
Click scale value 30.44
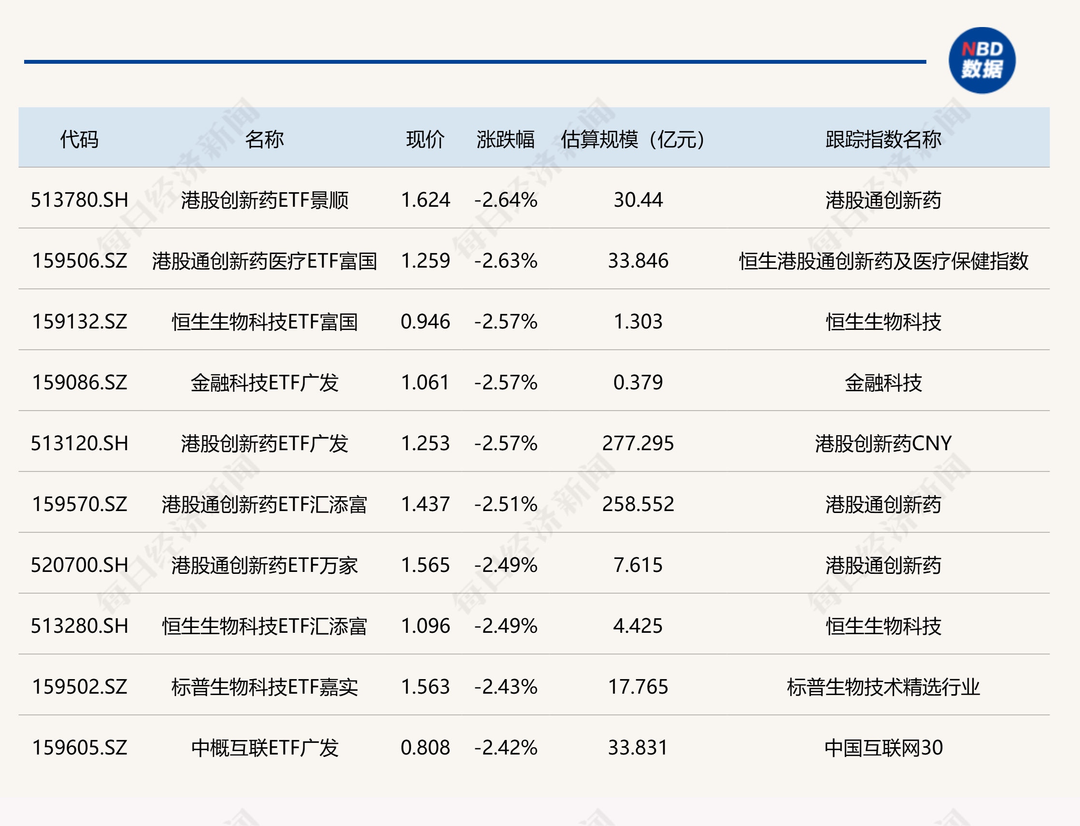638,200
